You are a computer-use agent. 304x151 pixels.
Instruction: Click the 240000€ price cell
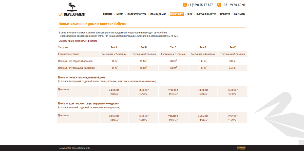pyautogui.click(x=114, y=90)
